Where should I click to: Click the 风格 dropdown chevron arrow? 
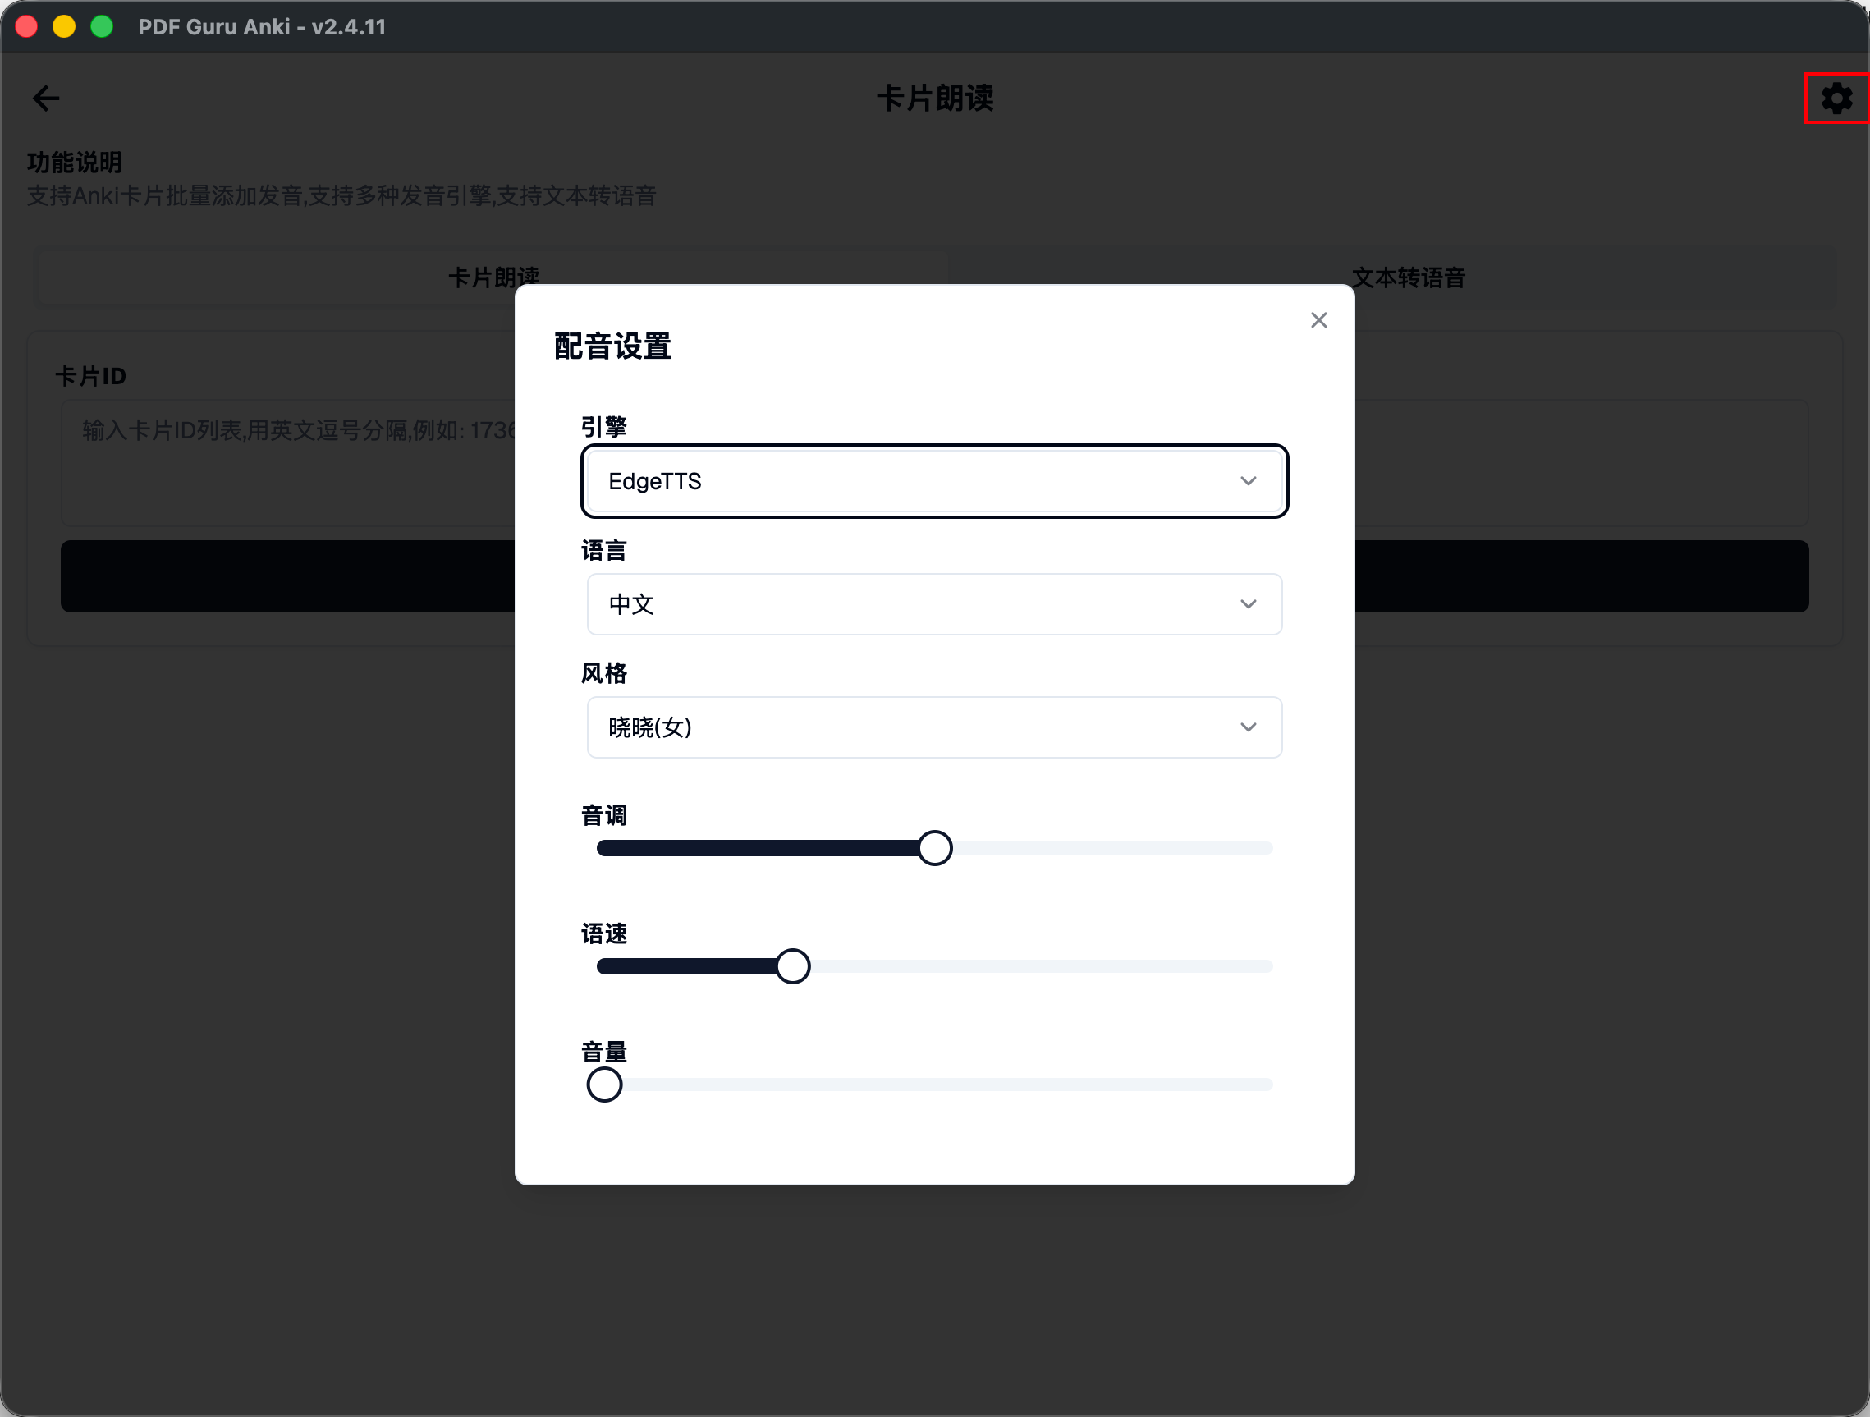point(1248,727)
